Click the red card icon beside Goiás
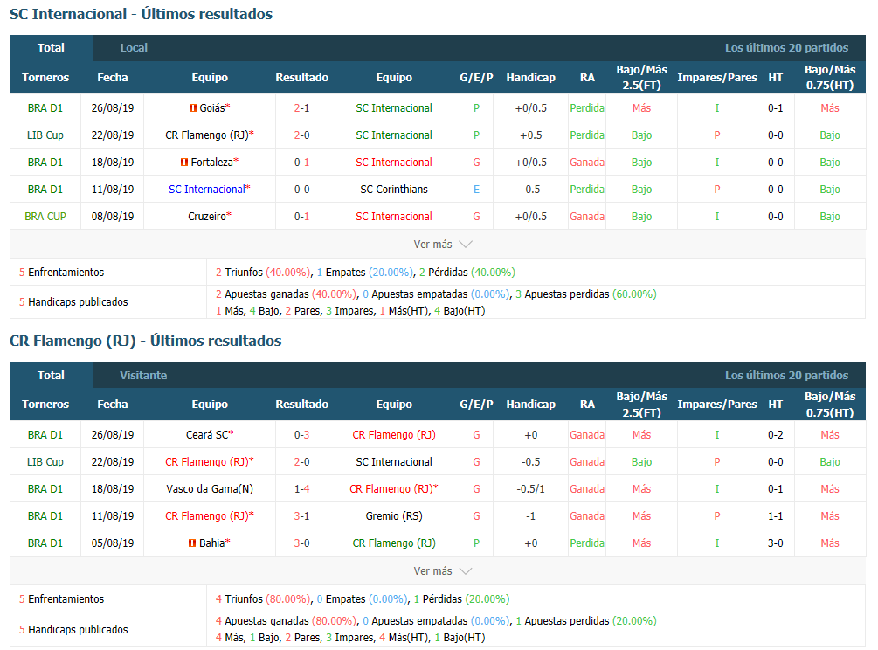The height and width of the screenshot is (650, 878). (x=192, y=108)
